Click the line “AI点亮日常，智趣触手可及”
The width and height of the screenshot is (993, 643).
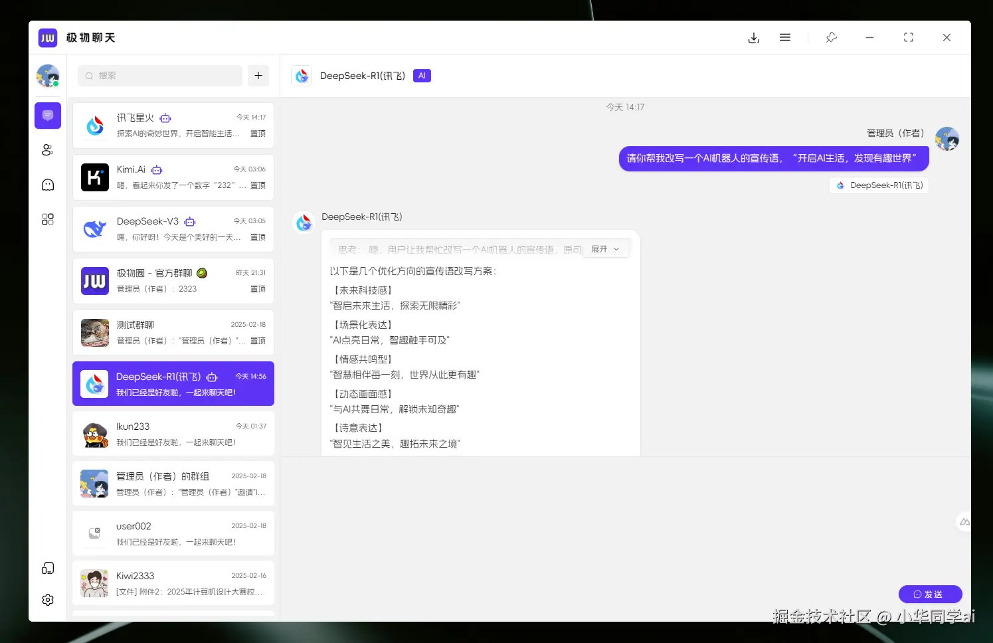pyautogui.click(x=391, y=340)
